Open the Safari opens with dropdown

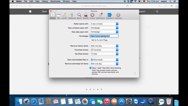point(104,24)
